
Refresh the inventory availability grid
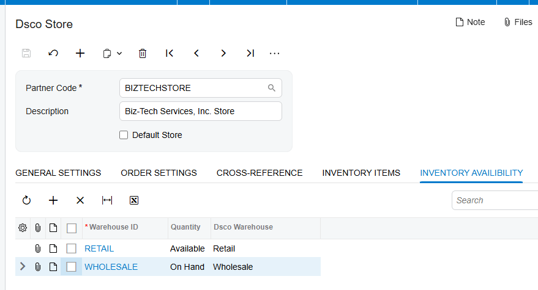(26, 200)
